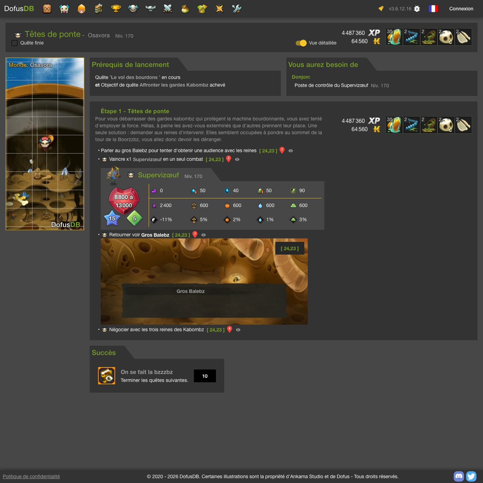The height and width of the screenshot is (483, 483).
Task: Click the Gros Balebz location map image
Action: [204, 282]
